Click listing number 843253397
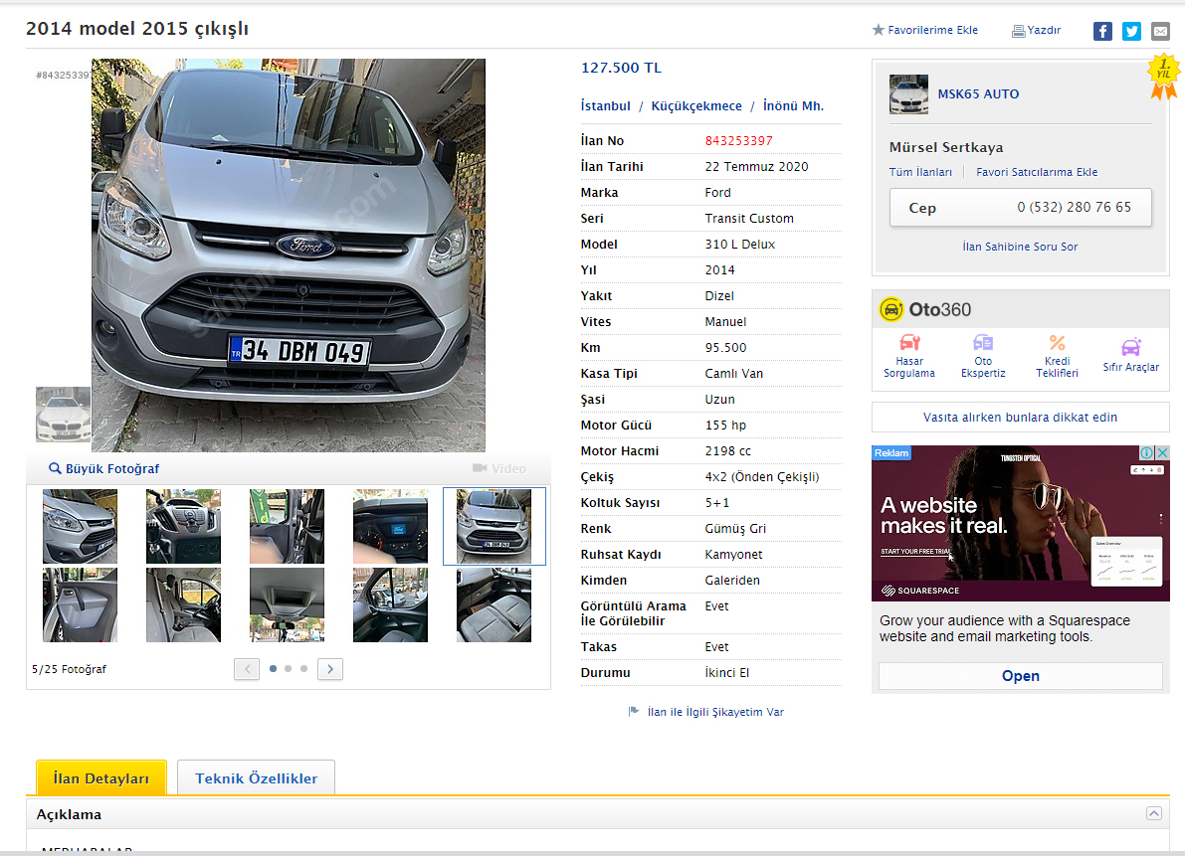This screenshot has width=1185, height=856. [x=738, y=141]
